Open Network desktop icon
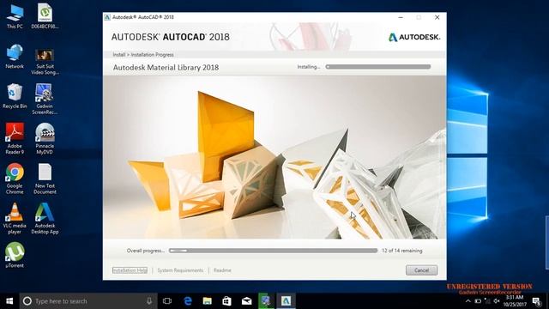The width and height of the screenshot is (549, 309). pos(15,57)
